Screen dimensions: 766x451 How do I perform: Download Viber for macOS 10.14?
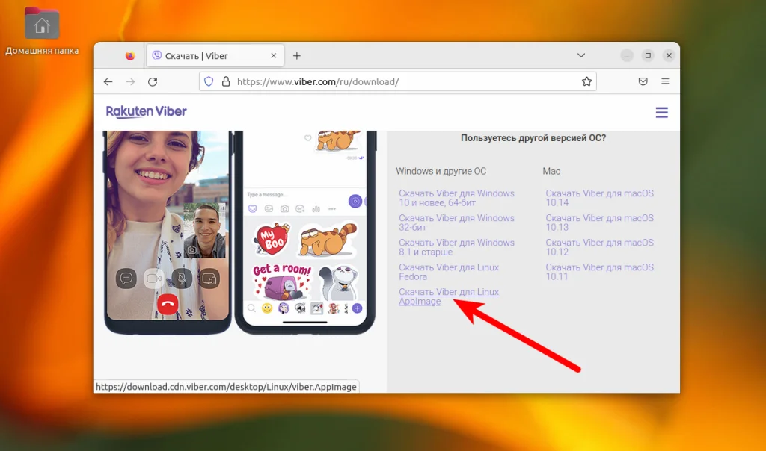599,198
